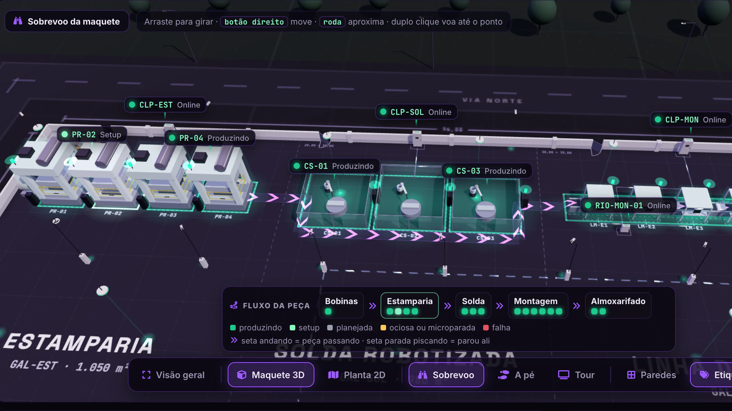Click the chevron between Solda and Montagem
The image size is (732, 411).
pos(499,306)
